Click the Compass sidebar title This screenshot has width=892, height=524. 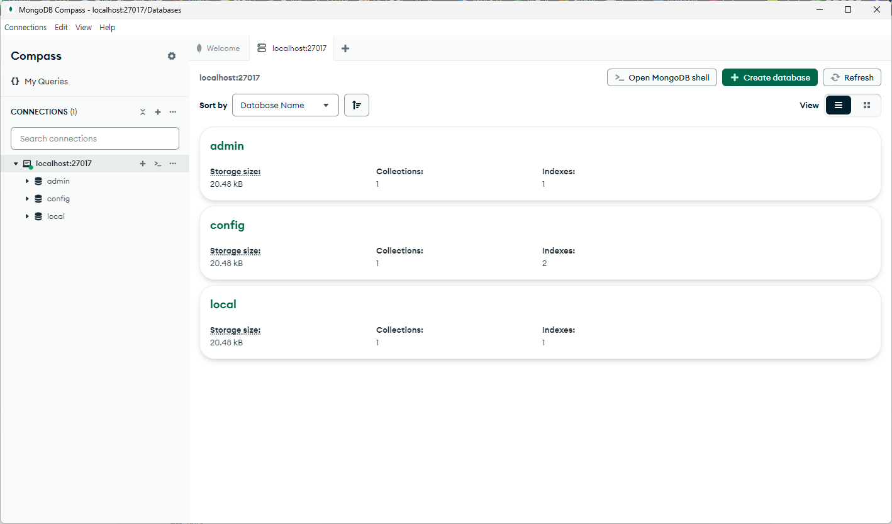(x=36, y=56)
